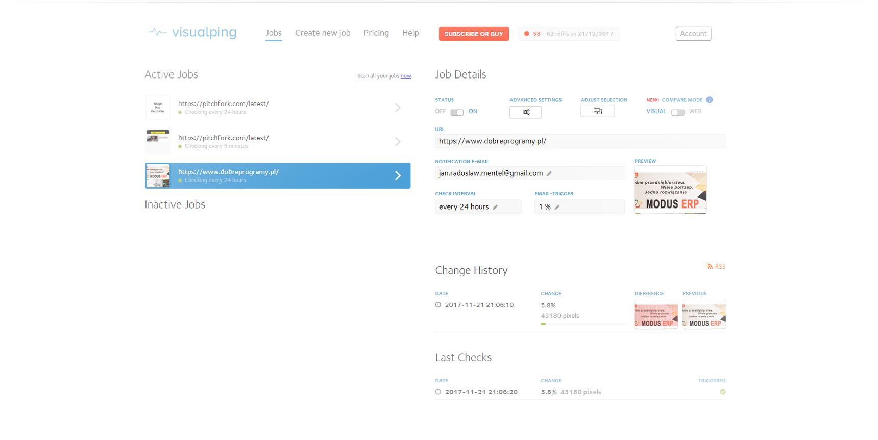Click the dobreprogramy job chevron arrow
The width and height of the screenshot is (878, 440).
point(398,176)
